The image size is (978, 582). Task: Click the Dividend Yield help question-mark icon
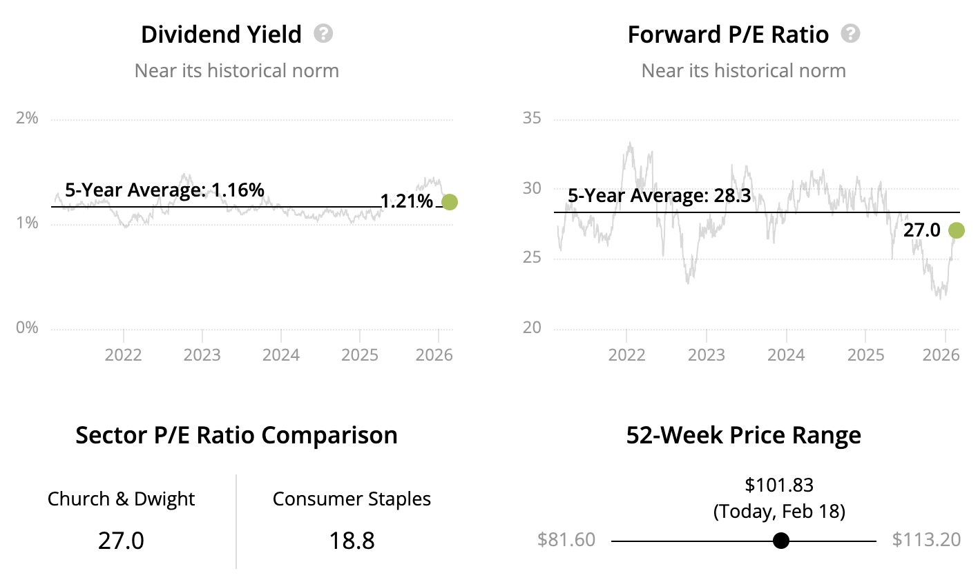click(x=323, y=33)
